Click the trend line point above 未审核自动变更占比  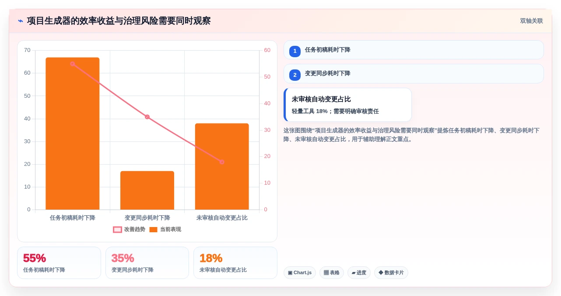[222, 162]
